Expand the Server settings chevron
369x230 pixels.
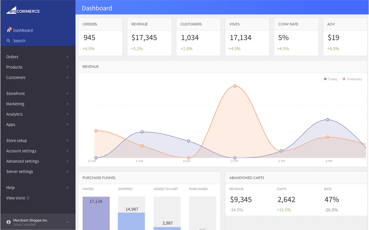pos(67,171)
